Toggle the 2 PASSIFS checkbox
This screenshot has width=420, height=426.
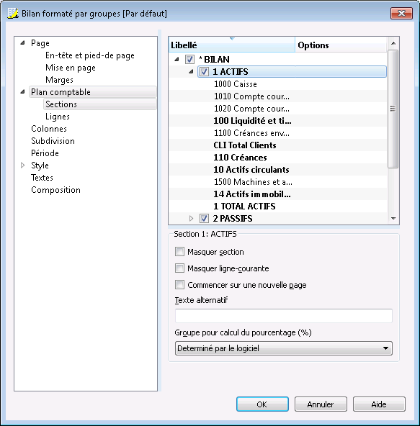pyautogui.click(x=204, y=219)
